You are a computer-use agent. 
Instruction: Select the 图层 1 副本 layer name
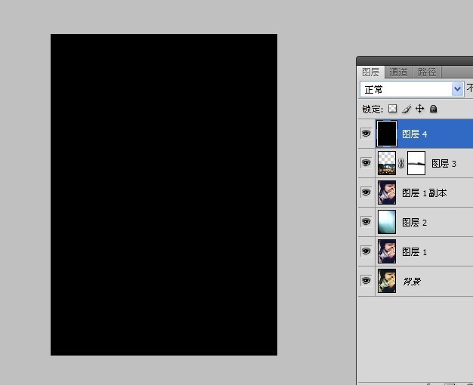pyautogui.click(x=424, y=193)
